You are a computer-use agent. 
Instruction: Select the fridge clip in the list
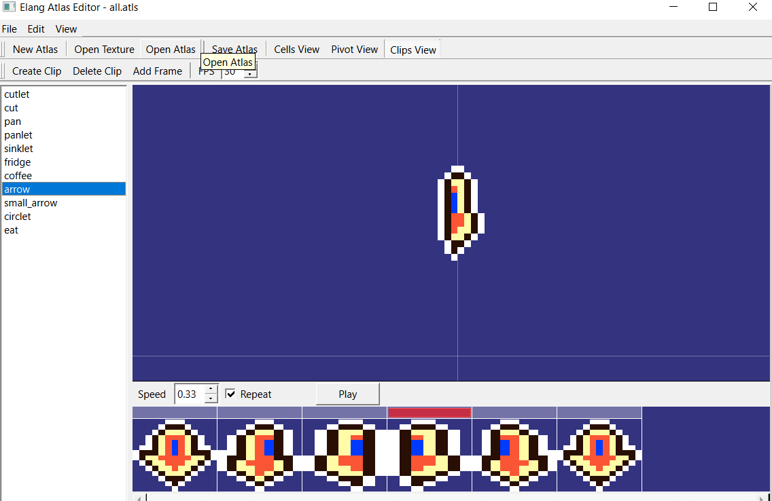[x=64, y=162]
